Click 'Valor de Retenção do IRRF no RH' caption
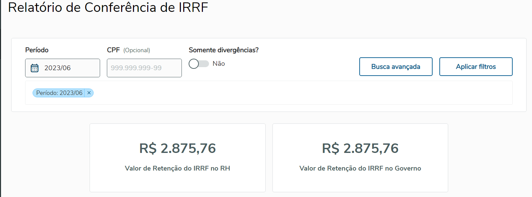The width and height of the screenshot is (532, 197). click(x=177, y=169)
